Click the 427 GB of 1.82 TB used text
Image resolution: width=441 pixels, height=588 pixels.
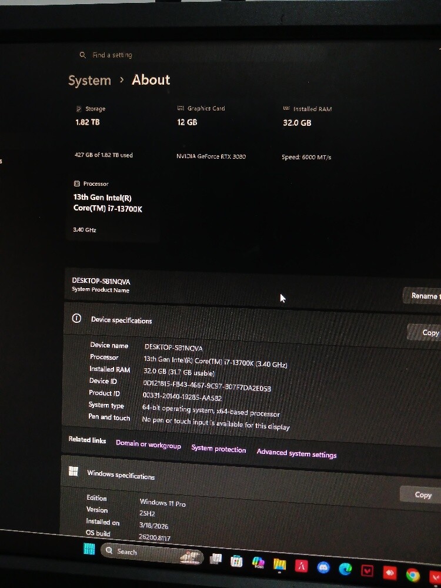(x=103, y=155)
